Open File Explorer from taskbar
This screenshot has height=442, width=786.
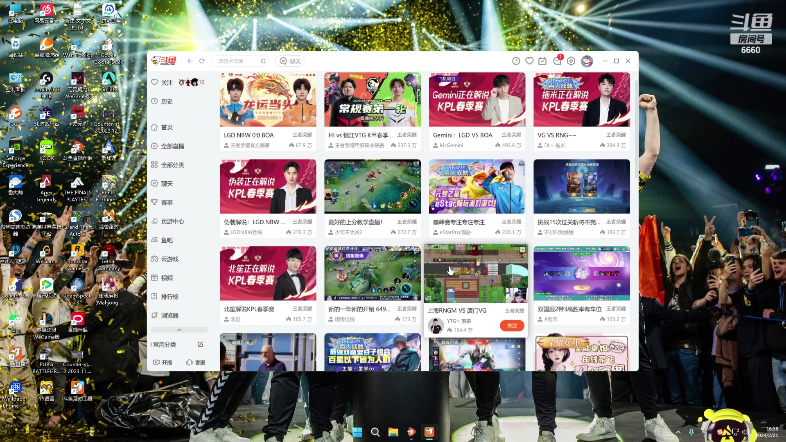(393, 432)
